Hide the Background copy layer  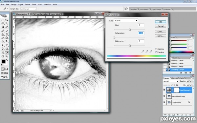coord(164,96)
